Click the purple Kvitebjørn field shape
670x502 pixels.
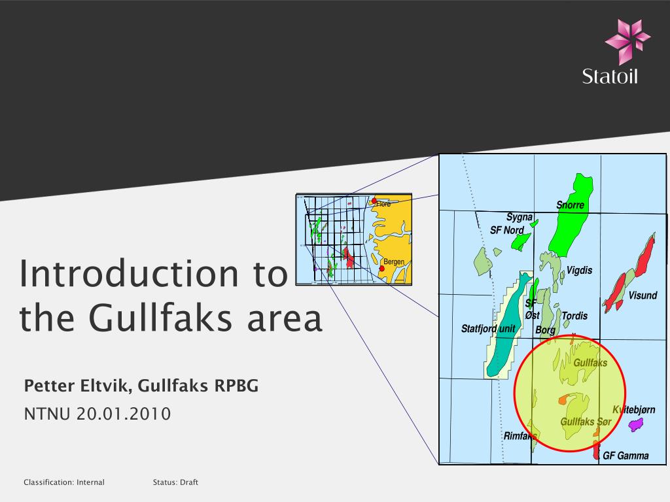tap(636, 425)
